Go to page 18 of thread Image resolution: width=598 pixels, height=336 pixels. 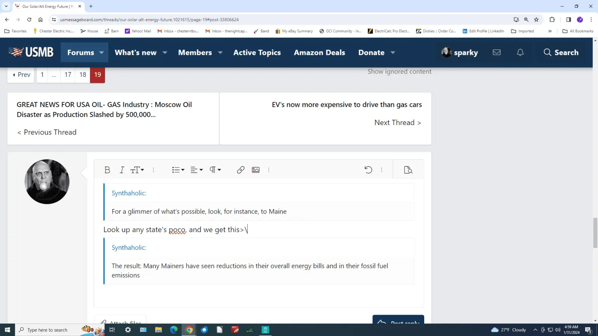[83, 75]
